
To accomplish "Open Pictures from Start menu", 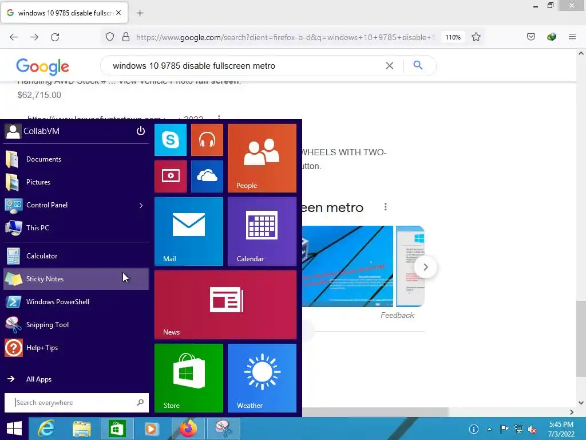I will coord(76,182).
